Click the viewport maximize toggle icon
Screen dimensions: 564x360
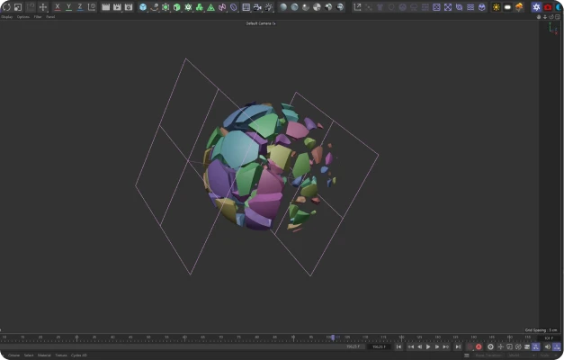point(558,17)
